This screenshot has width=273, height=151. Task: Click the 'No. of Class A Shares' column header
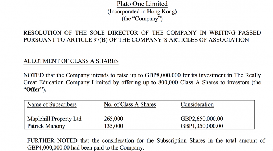click(x=130, y=104)
